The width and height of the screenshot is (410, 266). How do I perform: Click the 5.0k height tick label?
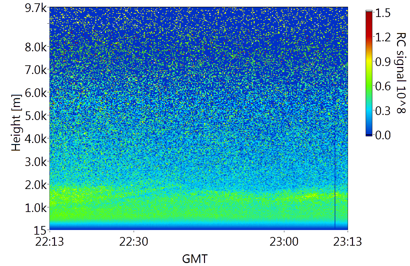pyautogui.click(x=35, y=115)
